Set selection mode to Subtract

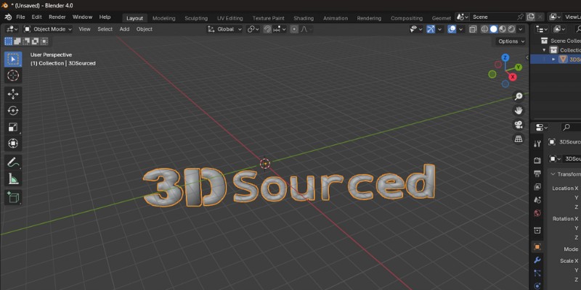click(x=26, y=41)
